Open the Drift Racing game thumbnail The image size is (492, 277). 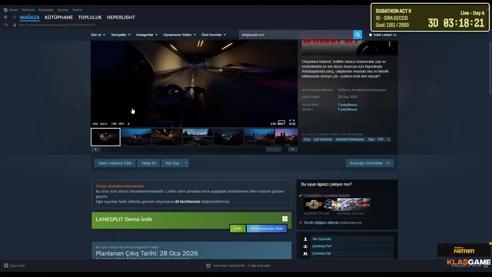click(354, 204)
